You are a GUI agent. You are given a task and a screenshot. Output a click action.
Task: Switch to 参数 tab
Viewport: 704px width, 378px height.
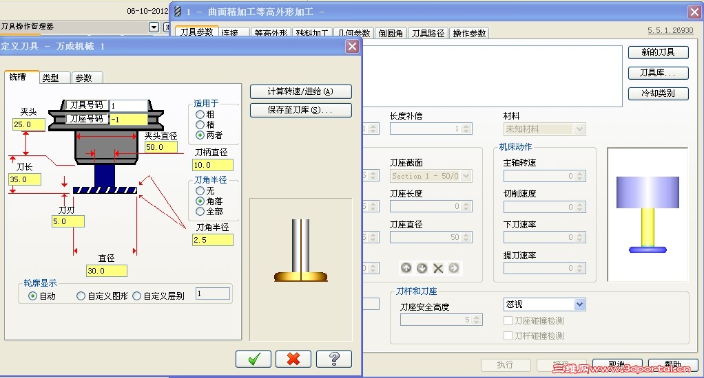pyautogui.click(x=87, y=78)
